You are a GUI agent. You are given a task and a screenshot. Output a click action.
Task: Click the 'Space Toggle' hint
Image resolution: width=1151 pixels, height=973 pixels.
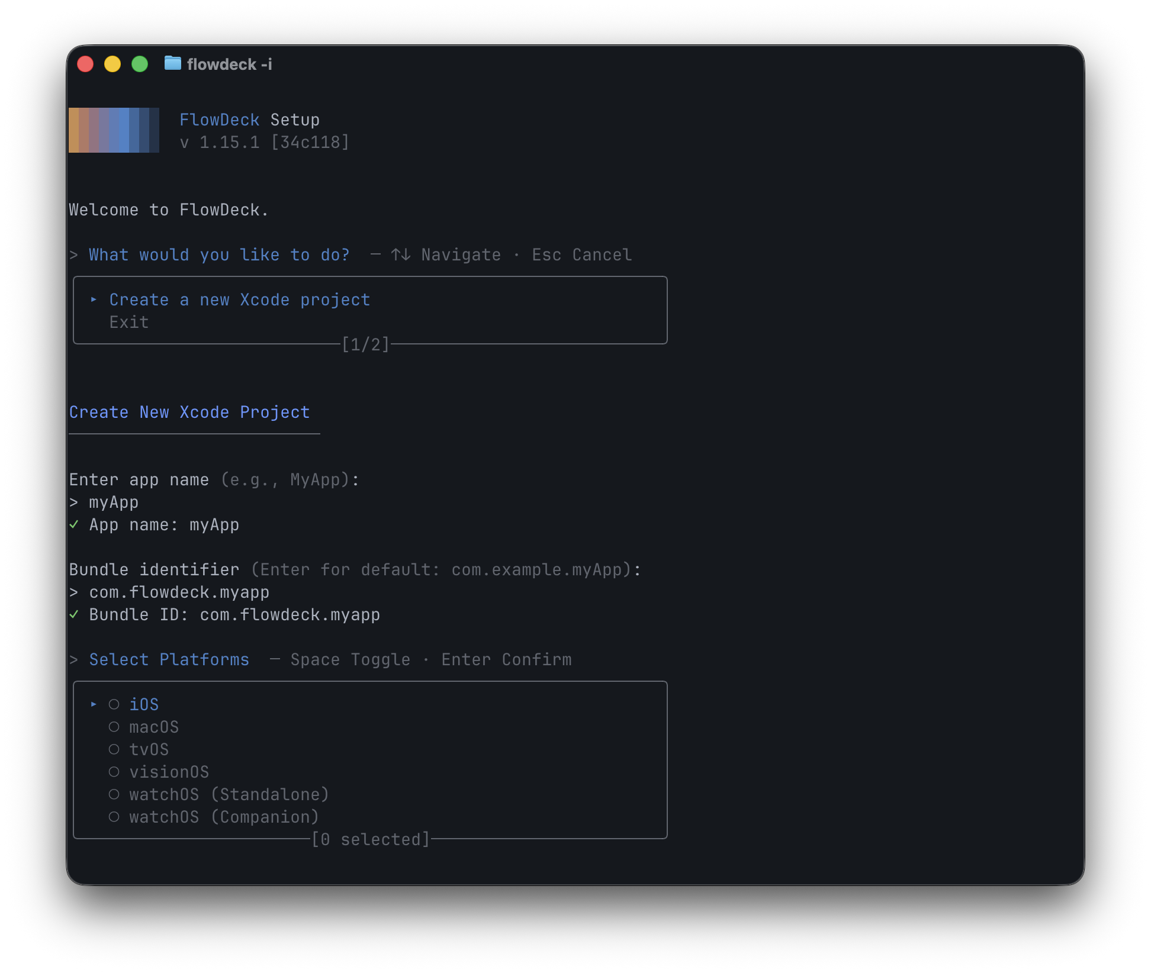[351, 660]
